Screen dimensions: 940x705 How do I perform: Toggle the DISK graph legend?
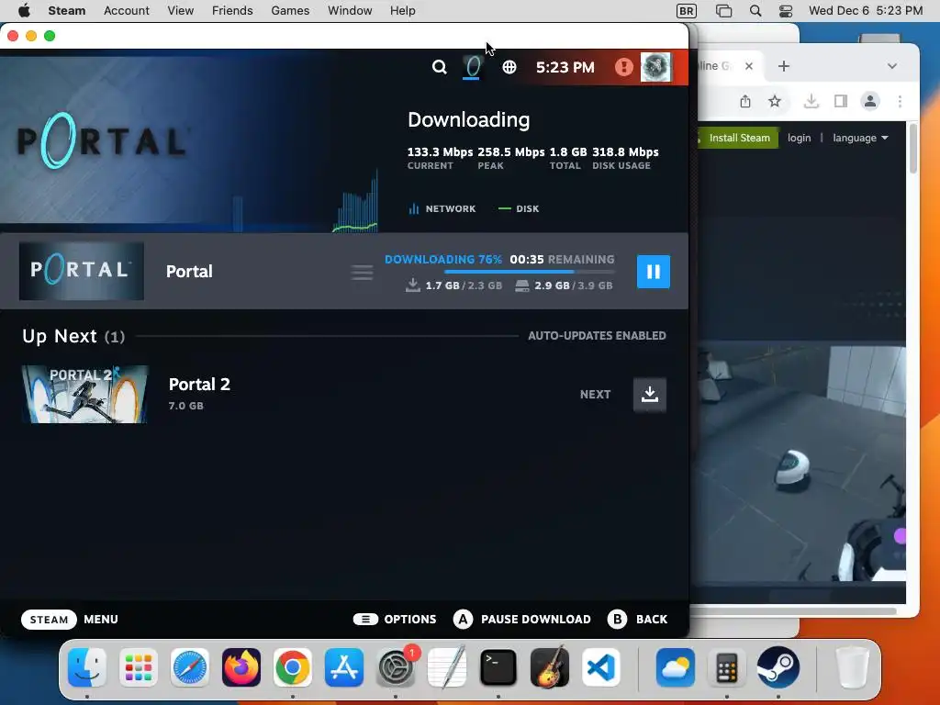click(x=519, y=208)
